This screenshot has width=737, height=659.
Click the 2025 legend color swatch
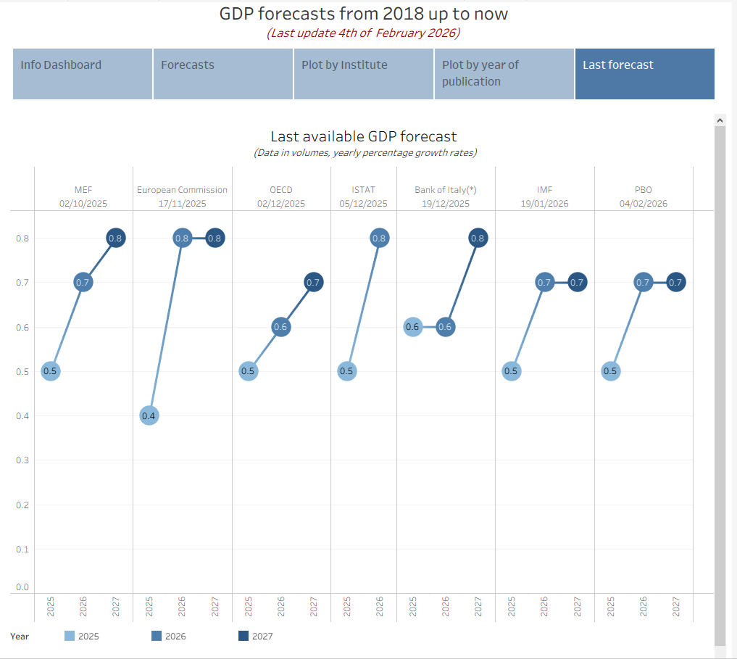point(70,636)
